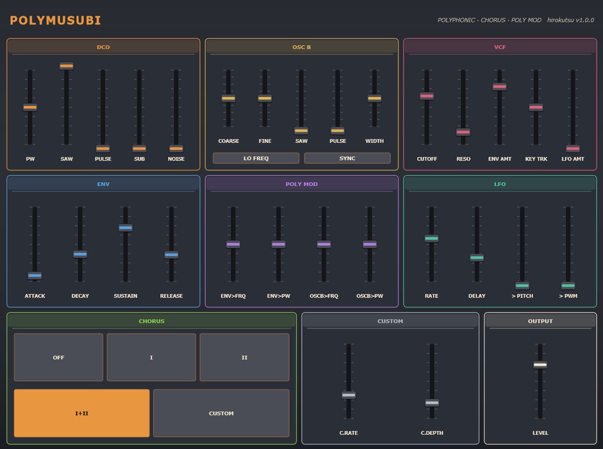
Task: Click the ENV panel header
Action: (x=103, y=184)
